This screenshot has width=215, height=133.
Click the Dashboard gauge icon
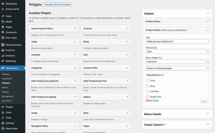click(3, 4)
